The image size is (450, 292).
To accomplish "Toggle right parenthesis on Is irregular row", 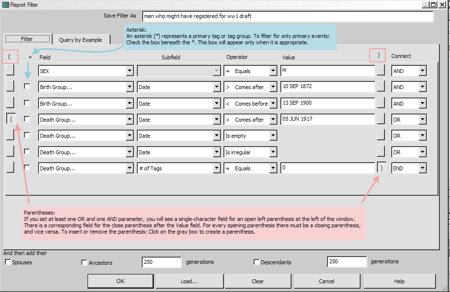I will [x=381, y=151].
